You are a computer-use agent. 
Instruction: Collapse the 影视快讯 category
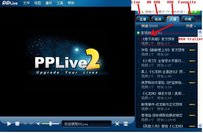138,33
